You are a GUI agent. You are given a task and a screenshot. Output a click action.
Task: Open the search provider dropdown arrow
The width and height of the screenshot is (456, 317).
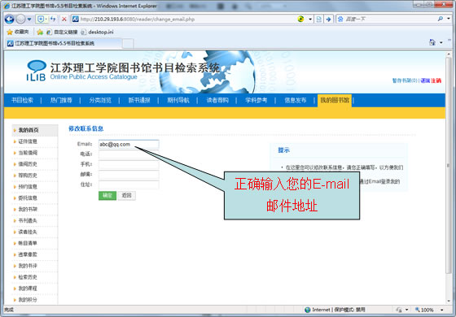tap(449, 19)
